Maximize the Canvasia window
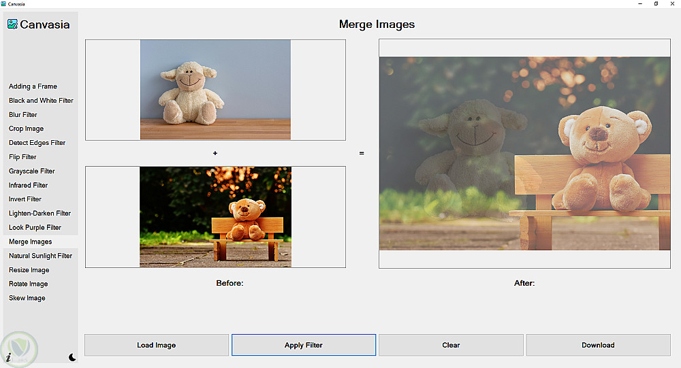 (x=656, y=3)
